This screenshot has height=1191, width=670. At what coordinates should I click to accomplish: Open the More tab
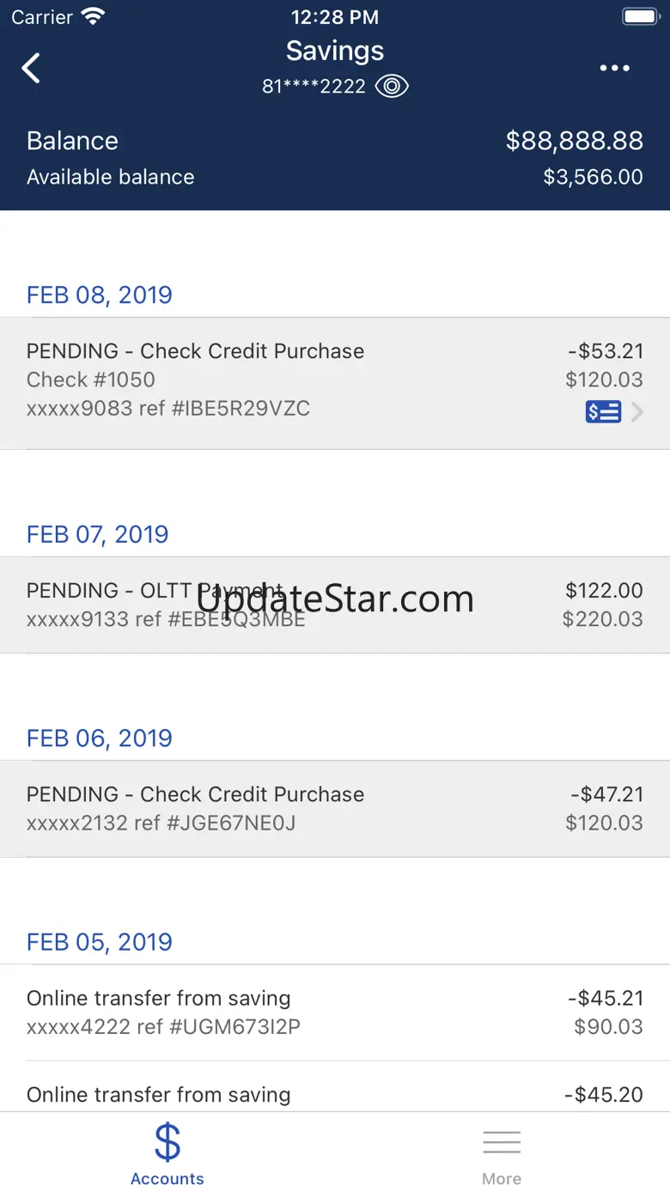[502, 1155]
